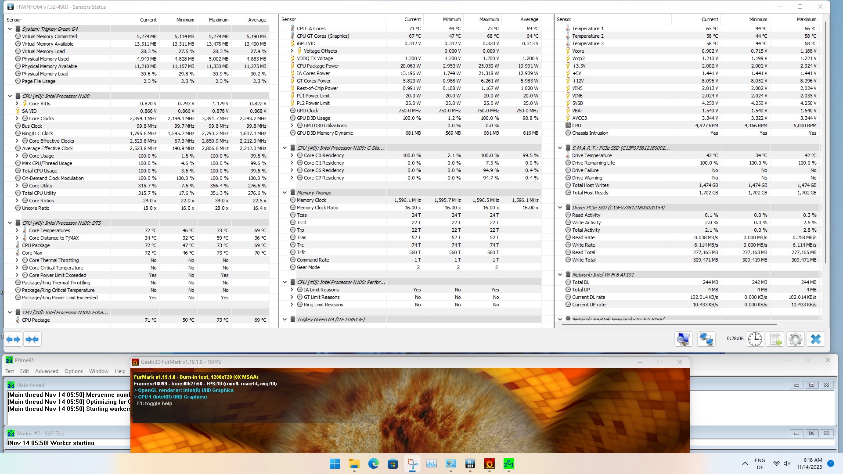The image size is (843, 474).
Task: Open the Prime95 Advanced menu
Action: tap(47, 371)
